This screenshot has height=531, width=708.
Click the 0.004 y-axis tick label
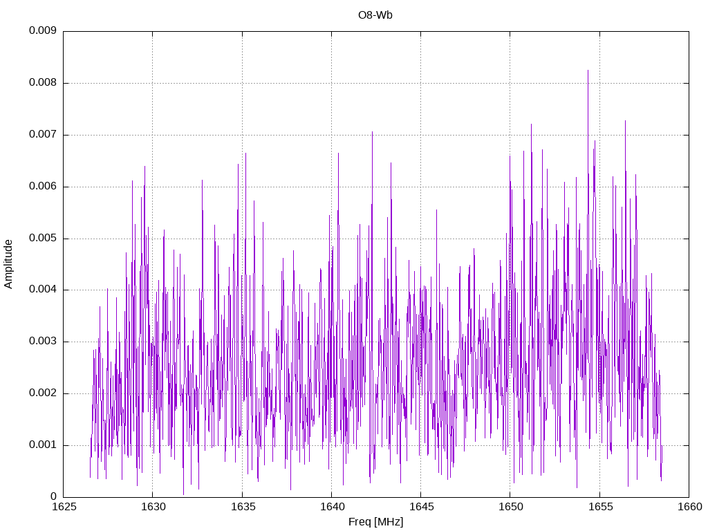[42, 290]
